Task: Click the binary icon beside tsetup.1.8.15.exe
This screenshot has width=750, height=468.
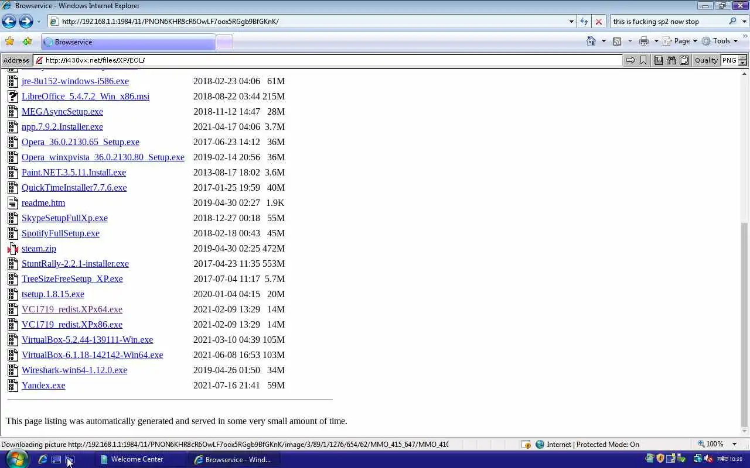Action: [x=13, y=294]
